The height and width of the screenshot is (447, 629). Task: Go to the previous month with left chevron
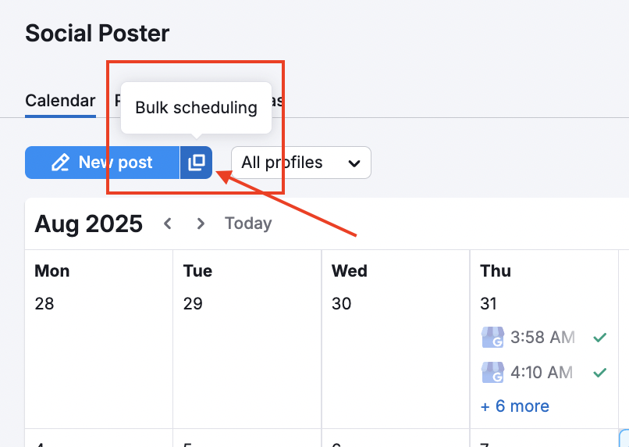point(168,223)
